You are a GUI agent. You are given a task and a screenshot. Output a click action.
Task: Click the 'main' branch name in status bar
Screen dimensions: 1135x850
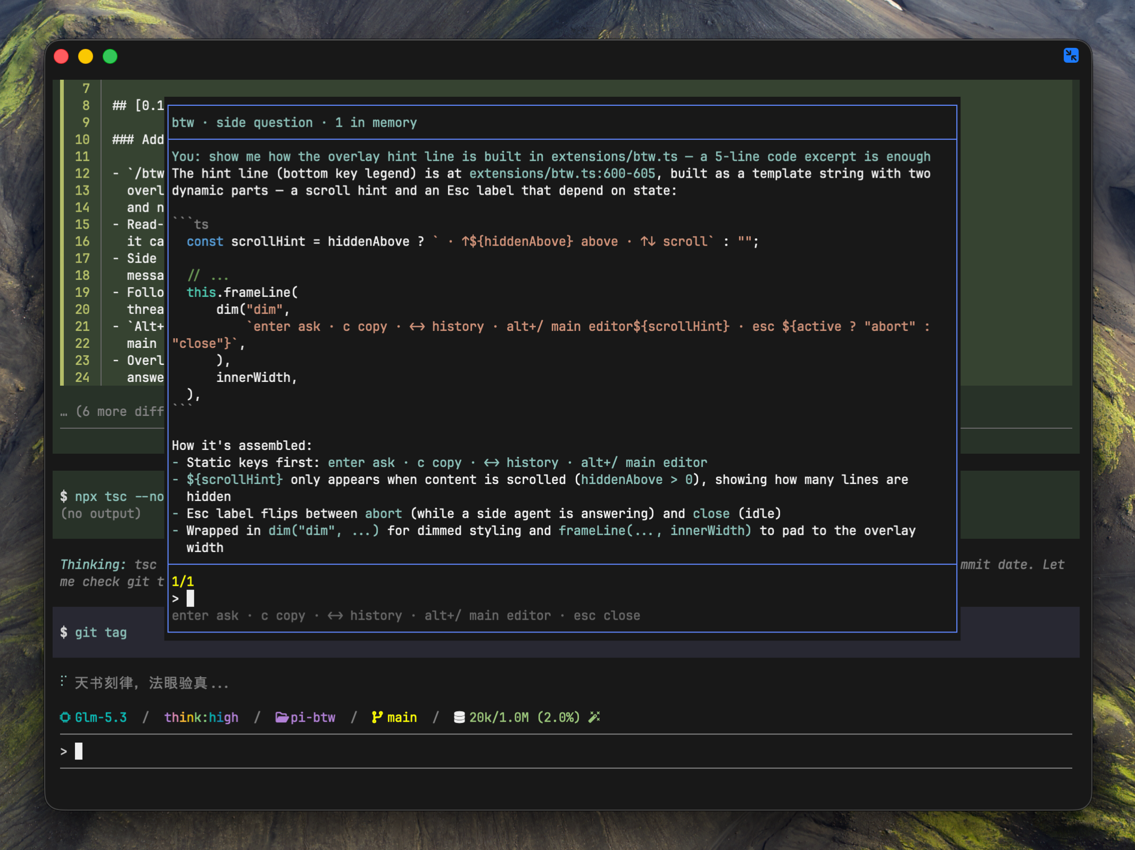(402, 717)
